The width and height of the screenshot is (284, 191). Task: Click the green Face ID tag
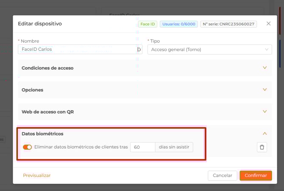click(148, 24)
